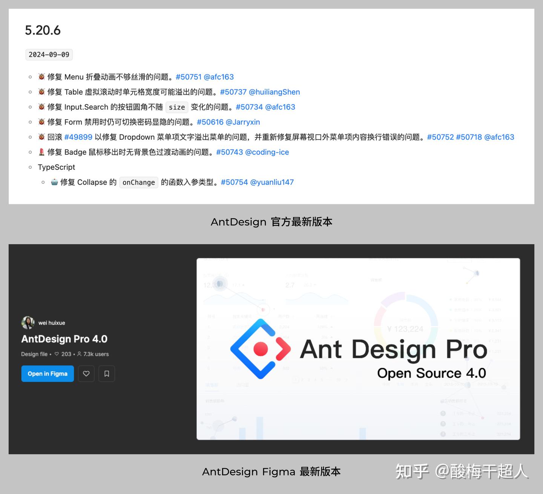Screen dimensions: 543x494
Task: Click the bug emoji on the Table fix entry
Action: click(41, 92)
